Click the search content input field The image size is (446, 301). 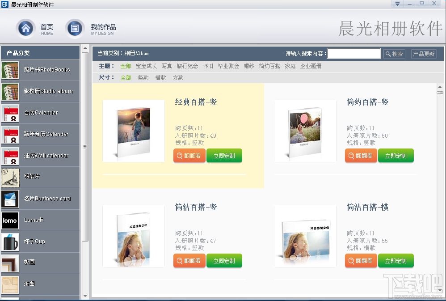point(354,54)
